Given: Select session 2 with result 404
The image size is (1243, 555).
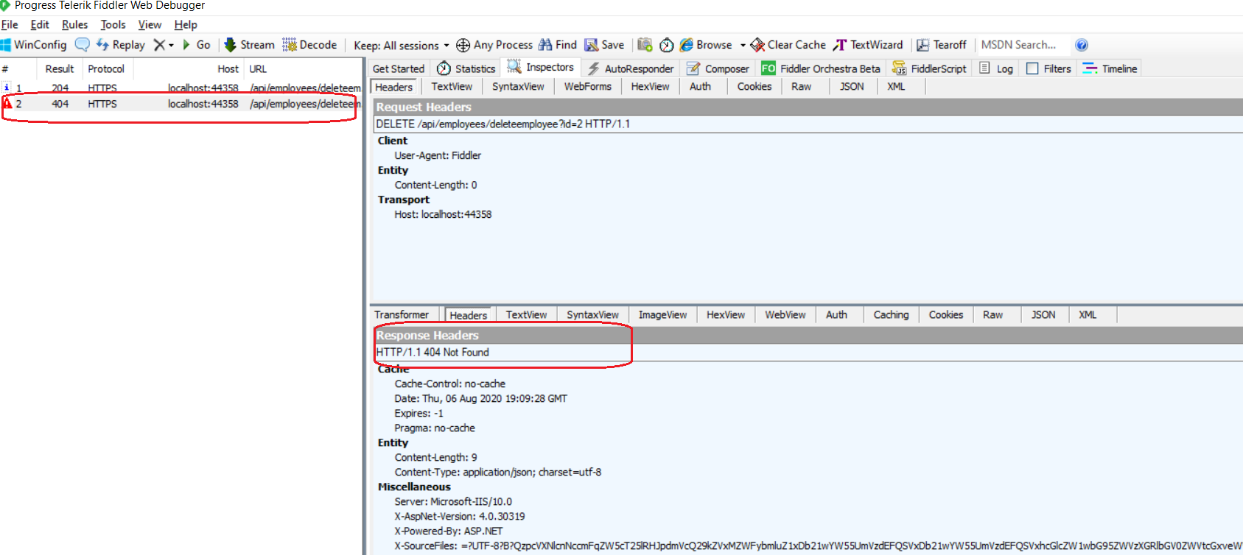Looking at the screenshot, I should [x=181, y=104].
